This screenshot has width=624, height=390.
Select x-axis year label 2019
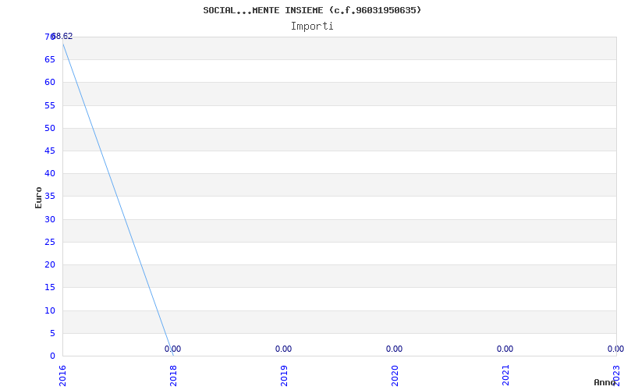[284, 376]
